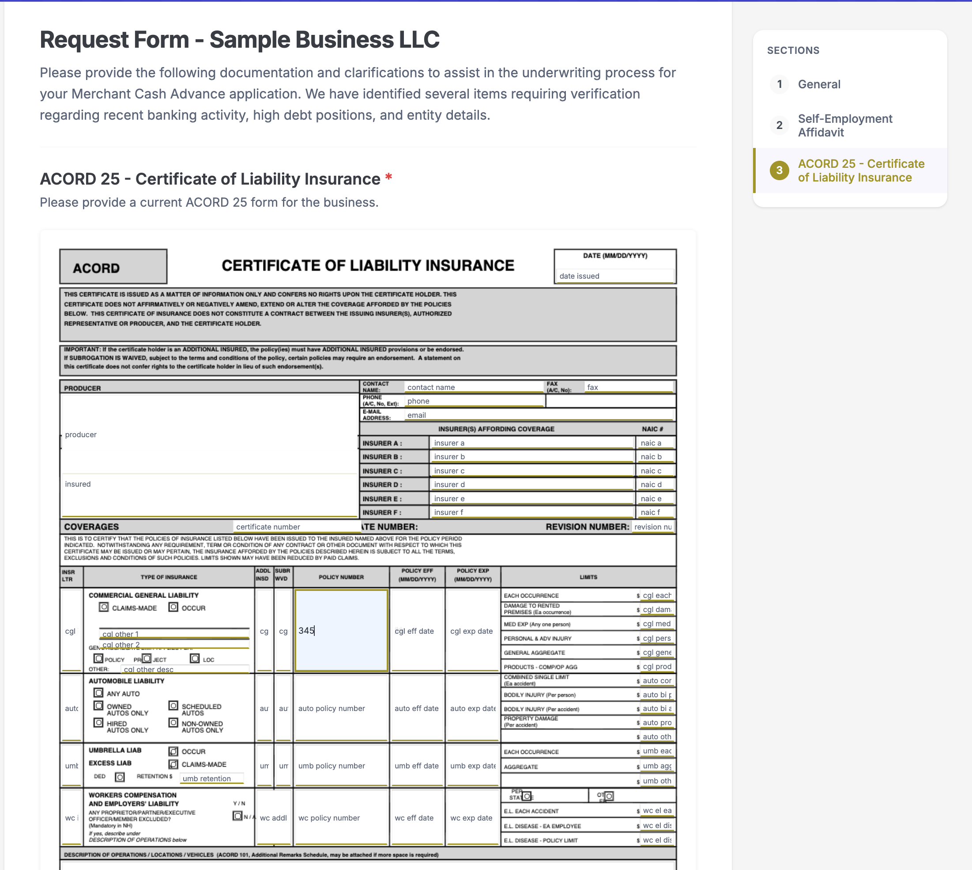Check the CLAIMS-MADE box under general liability
972x870 pixels.
(104, 607)
